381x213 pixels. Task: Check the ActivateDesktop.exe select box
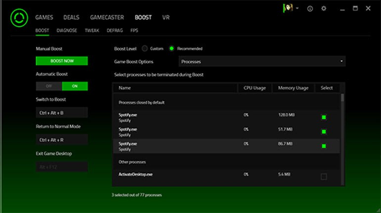(x=324, y=177)
